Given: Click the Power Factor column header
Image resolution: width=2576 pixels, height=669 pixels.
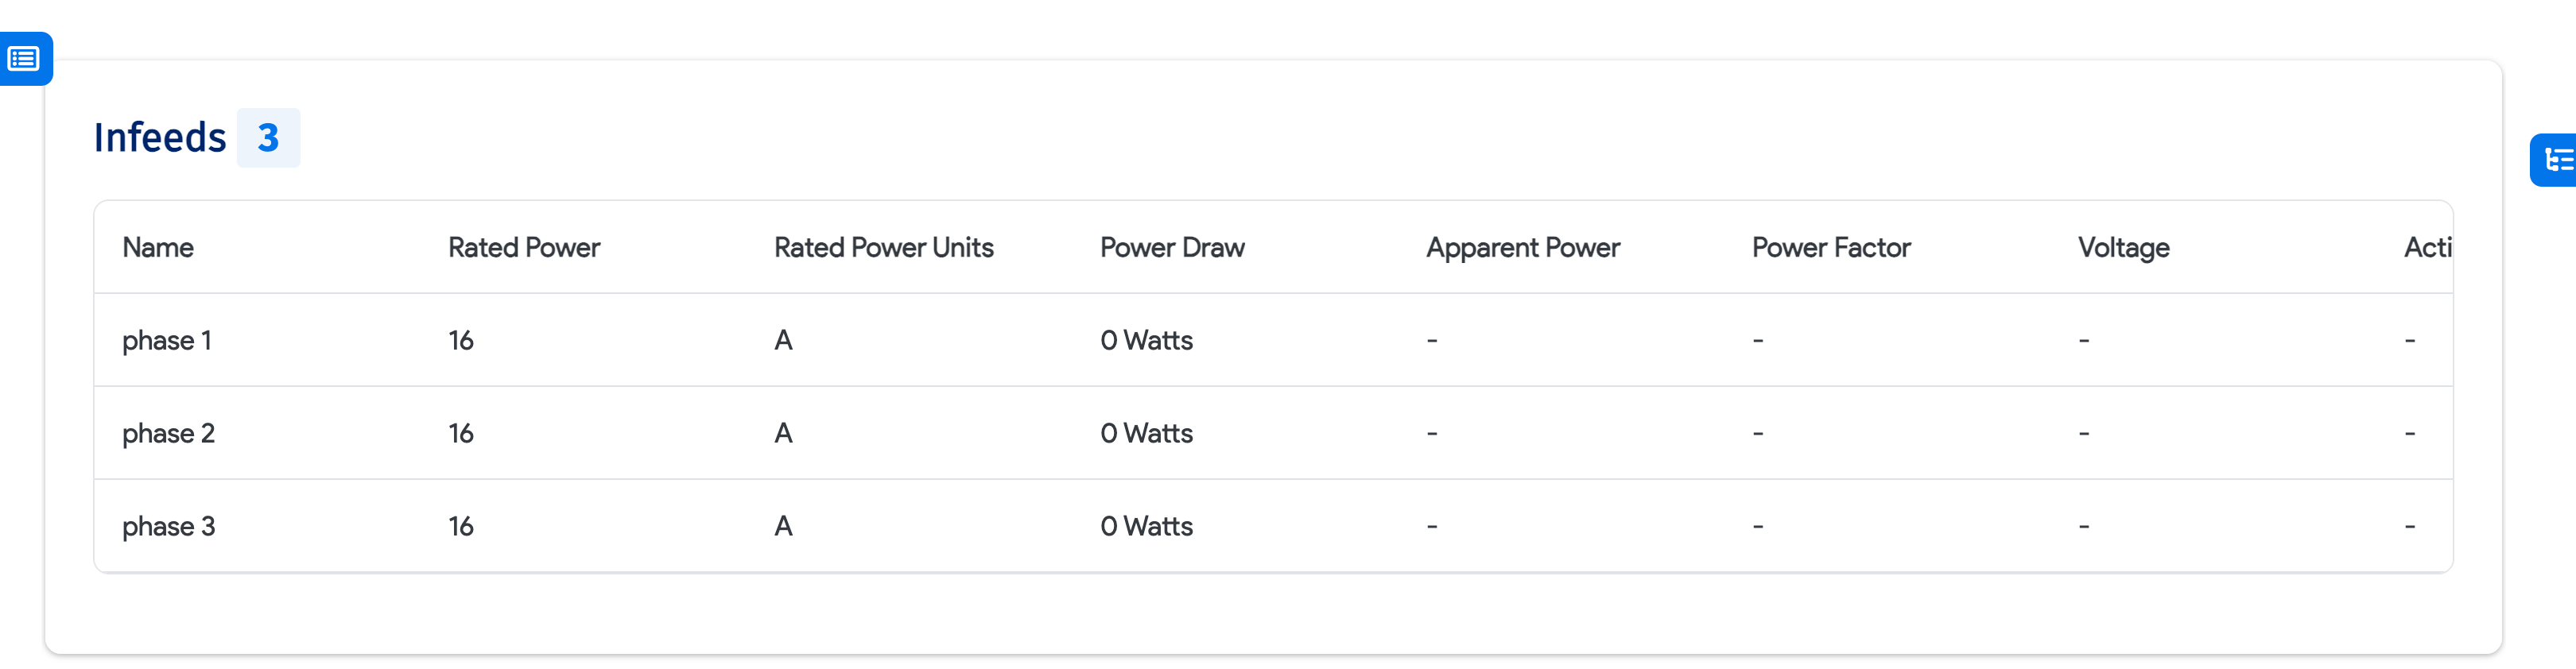Looking at the screenshot, I should tap(1831, 247).
